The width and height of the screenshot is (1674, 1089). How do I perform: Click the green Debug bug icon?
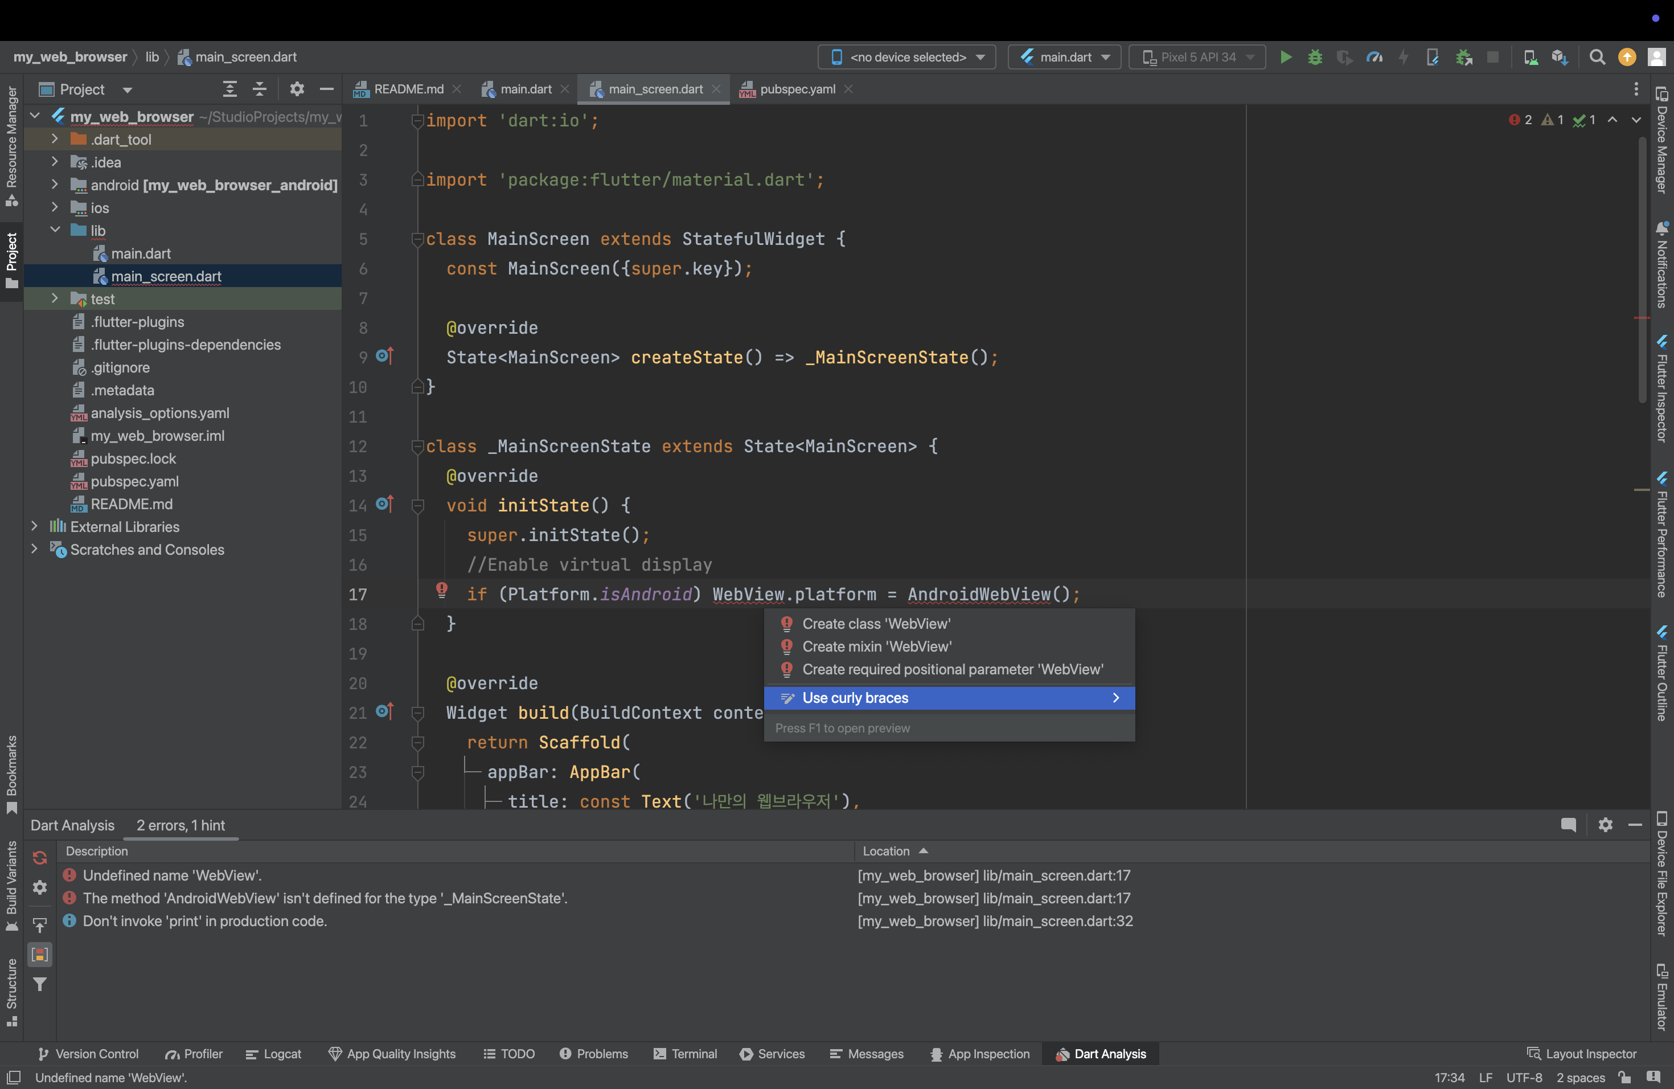click(x=1315, y=57)
